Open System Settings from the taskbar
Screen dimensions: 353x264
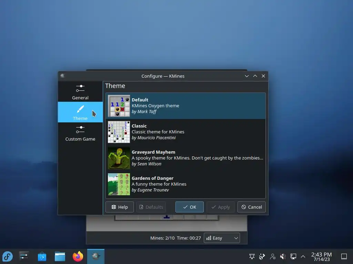click(x=24, y=256)
